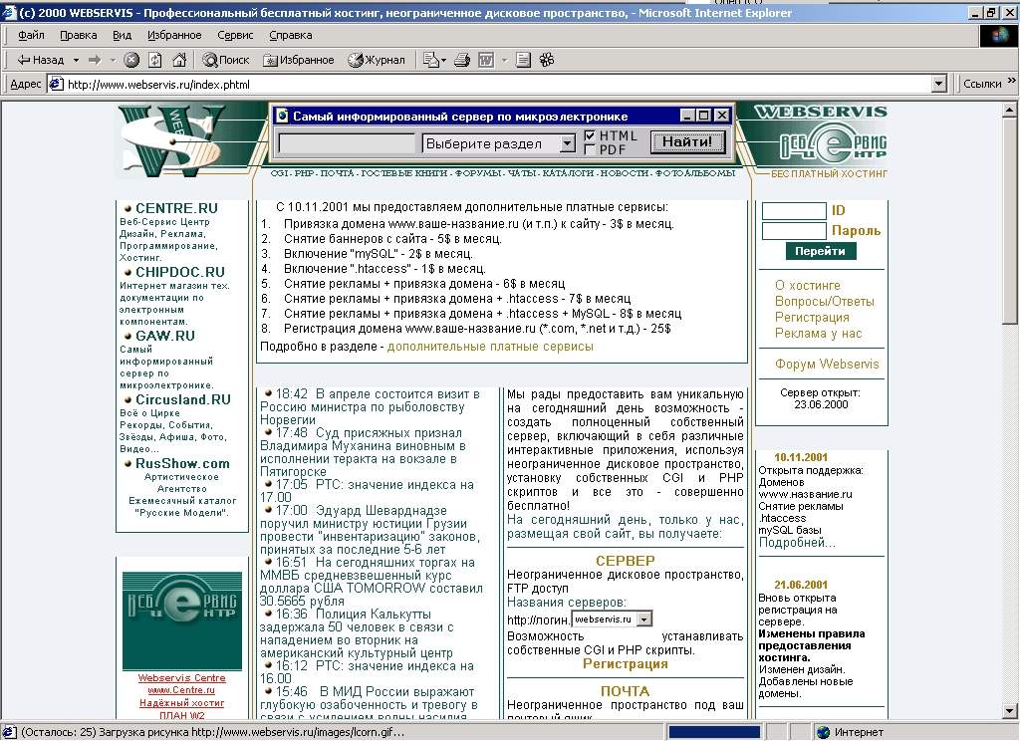1020x741 pixels.
Task: Click the Интернет zone globe in status bar
Action: [824, 733]
